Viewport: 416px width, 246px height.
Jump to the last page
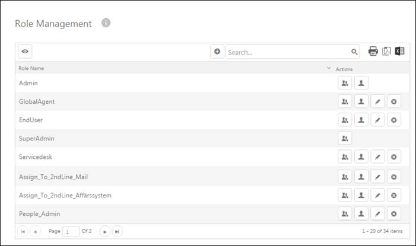(x=117, y=231)
